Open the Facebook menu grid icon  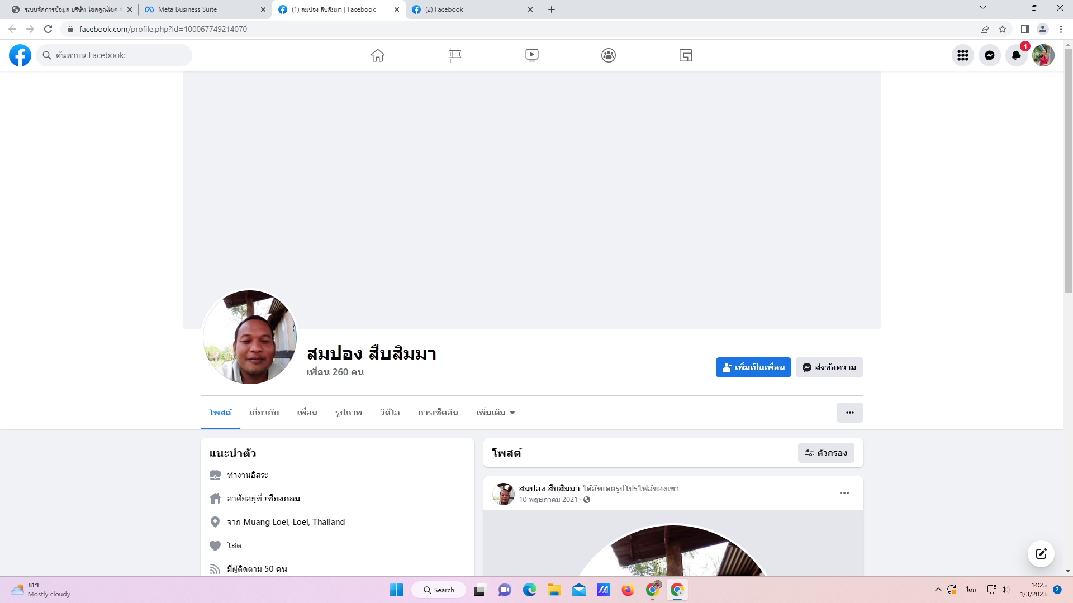(x=963, y=55)
